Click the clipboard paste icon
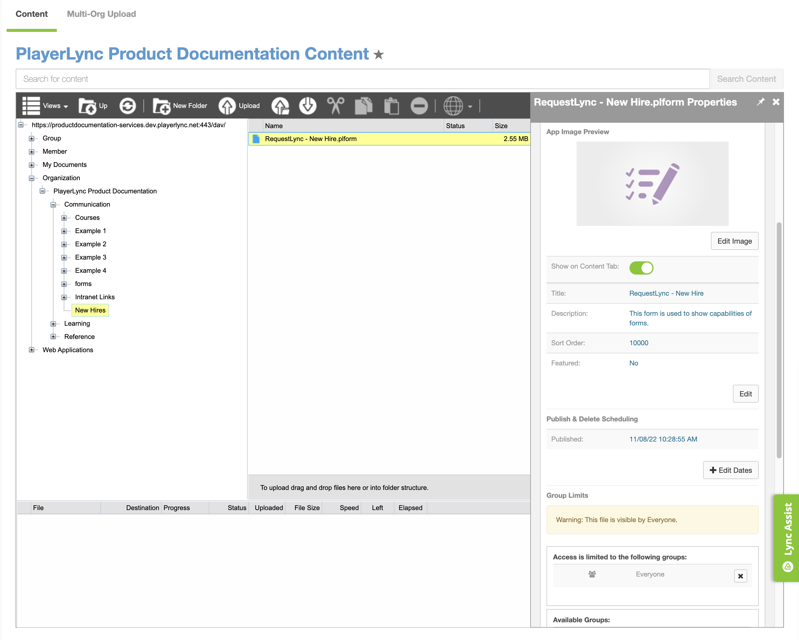The height and width of the screenshot is (640, 799). (x=391, y=106)
